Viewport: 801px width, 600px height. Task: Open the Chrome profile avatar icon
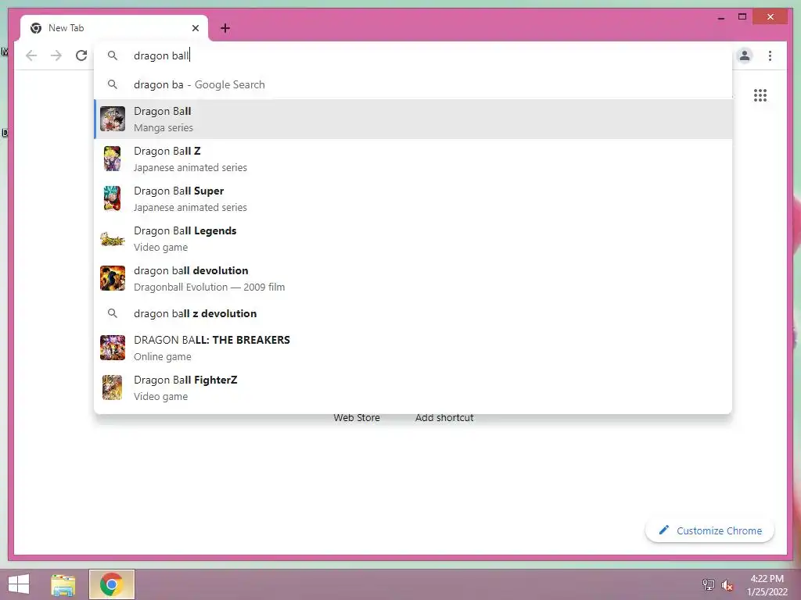tap(745, 55)
